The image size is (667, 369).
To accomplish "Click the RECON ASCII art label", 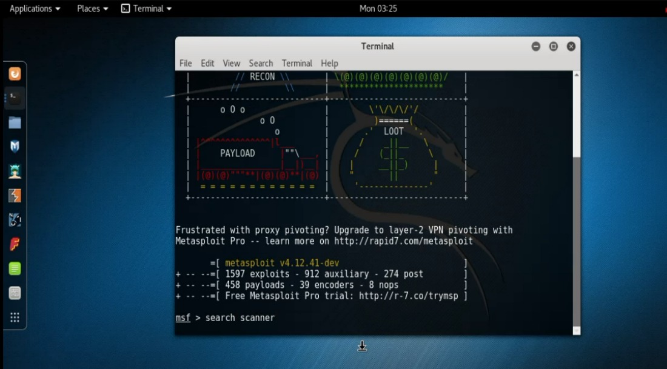I will click(262, 77).
